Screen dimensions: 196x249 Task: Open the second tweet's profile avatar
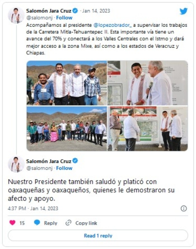(16, 164)
